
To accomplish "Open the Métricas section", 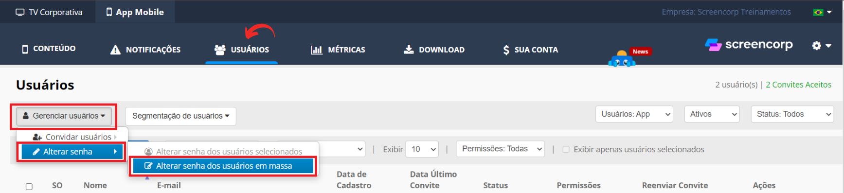I will point(338,50).
